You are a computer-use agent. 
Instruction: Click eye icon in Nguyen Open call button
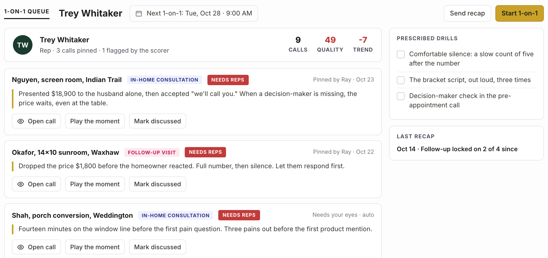click(x=21, y=121)
